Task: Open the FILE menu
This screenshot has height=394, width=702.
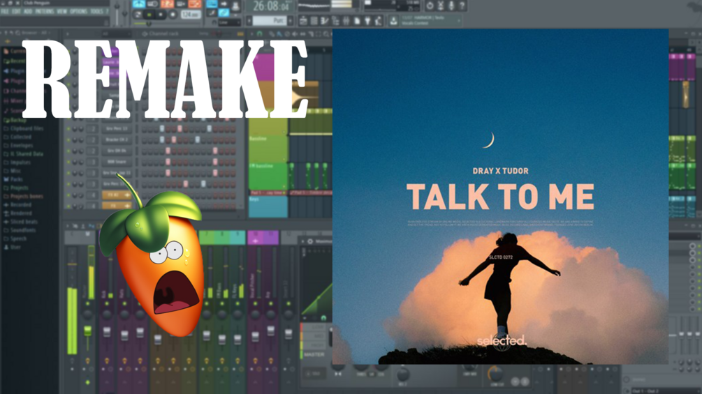Action: (5, 11)
